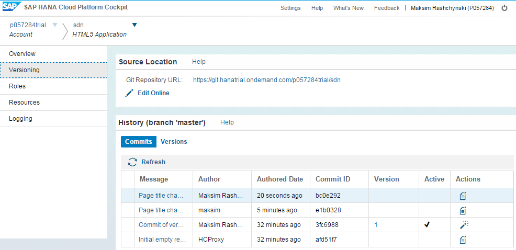Open Logging in the sidebar

coord(53,118)
